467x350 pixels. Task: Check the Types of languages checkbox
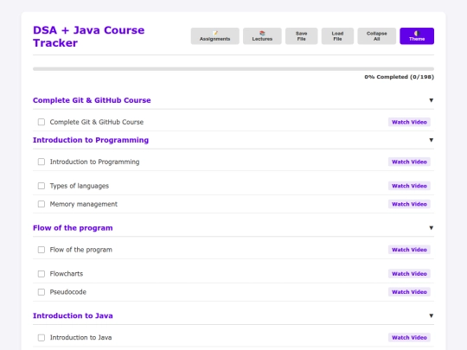coord(42,186)
